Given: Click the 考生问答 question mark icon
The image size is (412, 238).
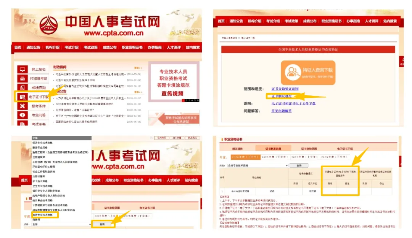Looking at the screenshot, I should [23, 115].
